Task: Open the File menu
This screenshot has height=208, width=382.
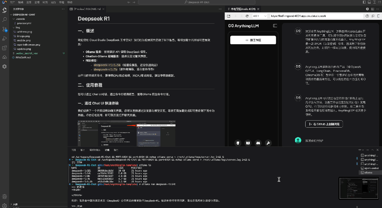Action: 12,2
